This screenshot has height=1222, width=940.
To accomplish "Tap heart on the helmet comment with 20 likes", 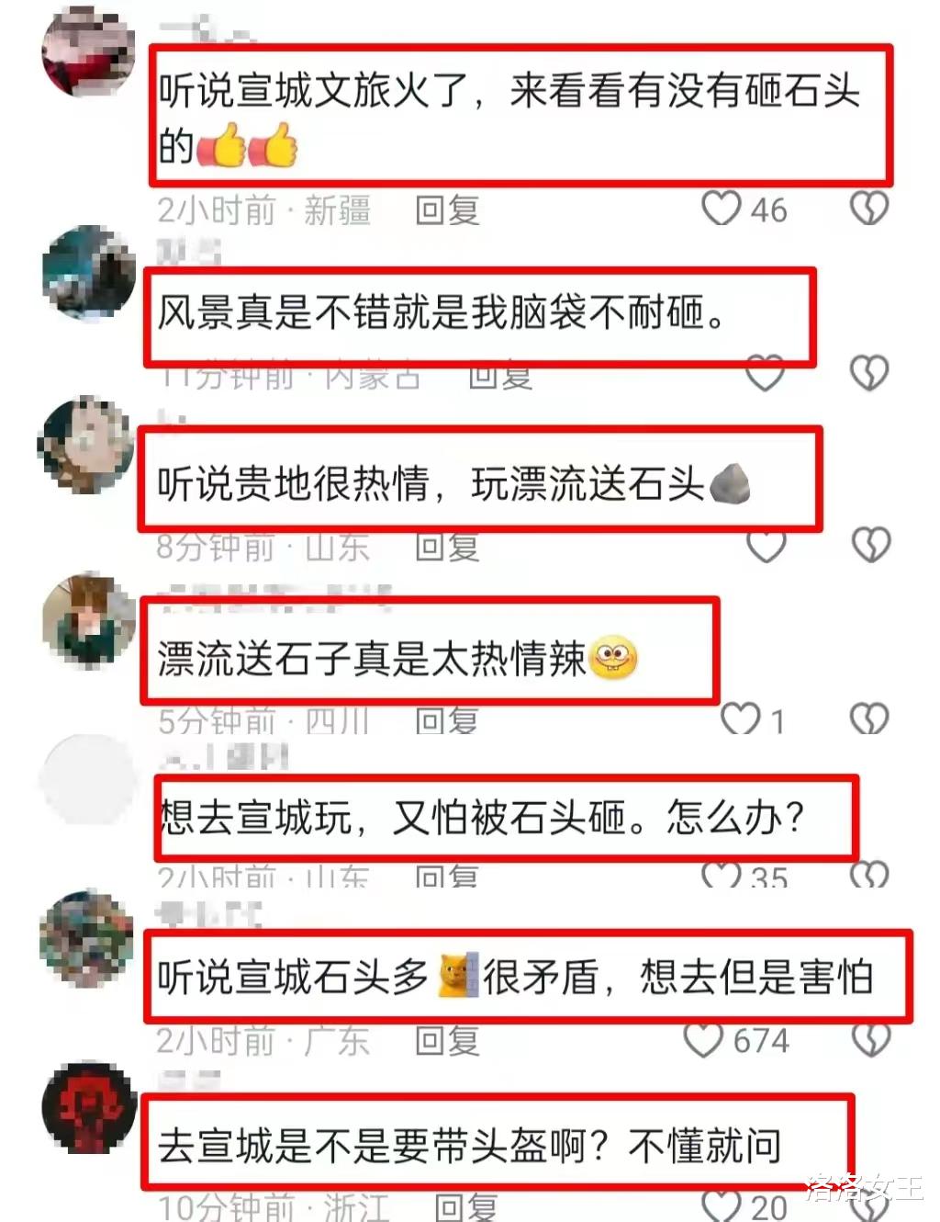I will coord(722,1205).
